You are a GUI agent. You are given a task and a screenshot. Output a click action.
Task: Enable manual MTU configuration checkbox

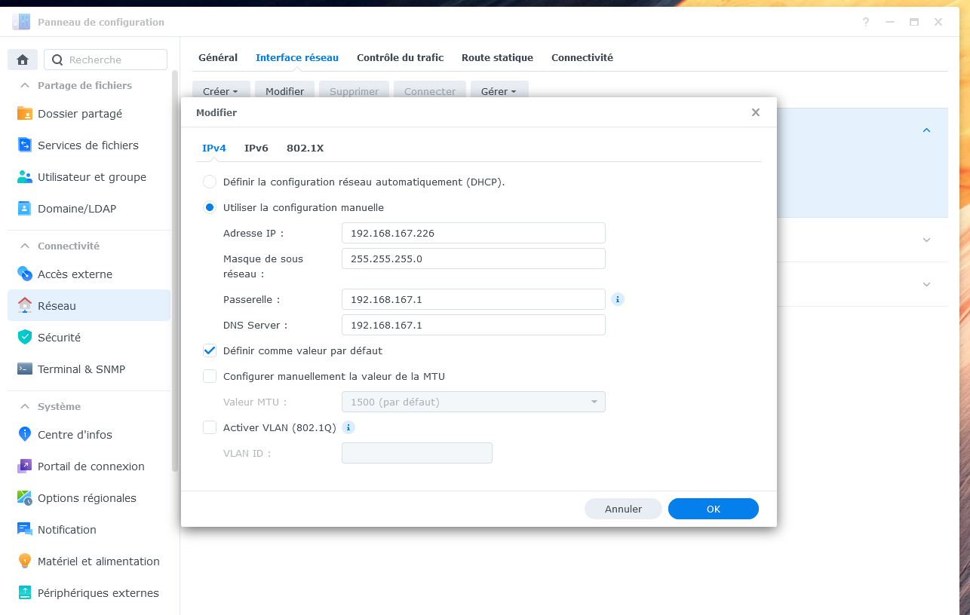pos(210,376)
